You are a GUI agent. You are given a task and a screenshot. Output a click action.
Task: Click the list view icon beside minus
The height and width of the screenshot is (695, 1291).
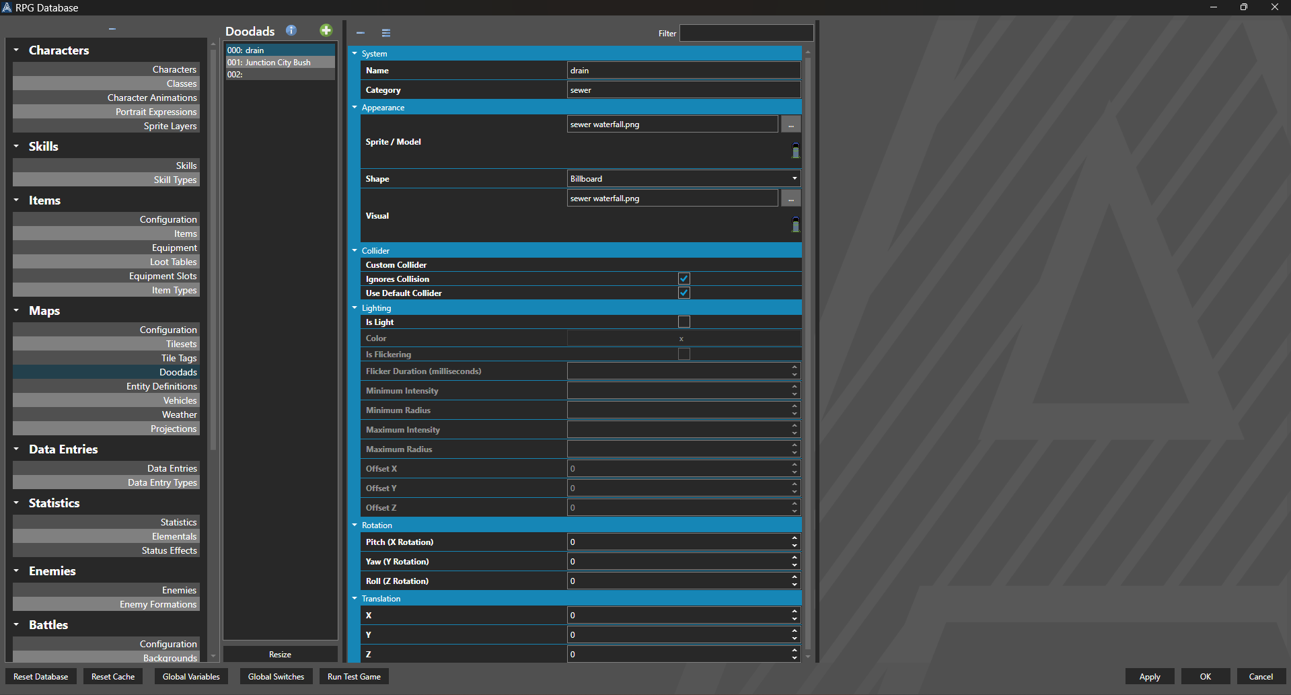click(x=386, y=33)
